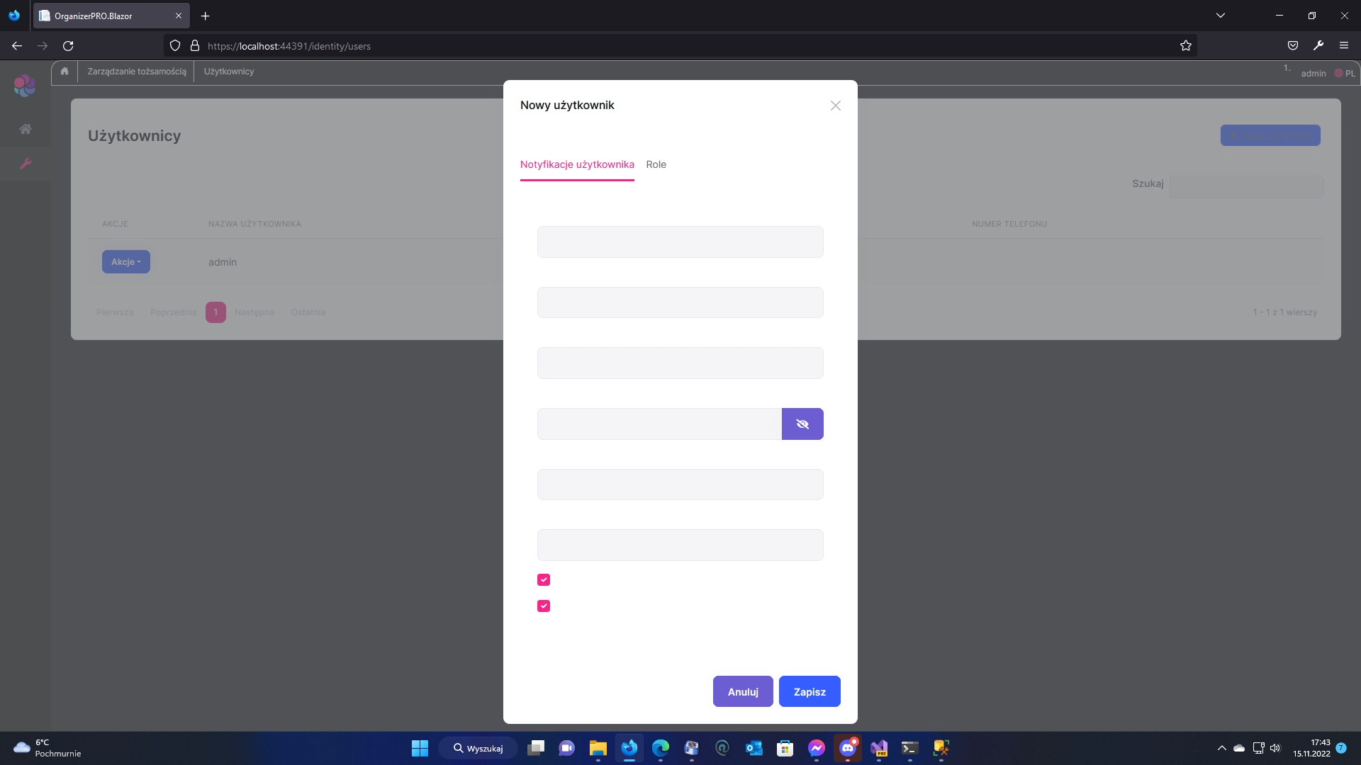Image resolution: width=1361 pixels, height=765 pixels.
Task: Cancel the dialog with Anuluj
Action: [742, 691]
